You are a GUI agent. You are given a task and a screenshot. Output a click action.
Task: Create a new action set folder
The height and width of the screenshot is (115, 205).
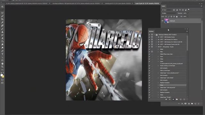click(177, 99)
